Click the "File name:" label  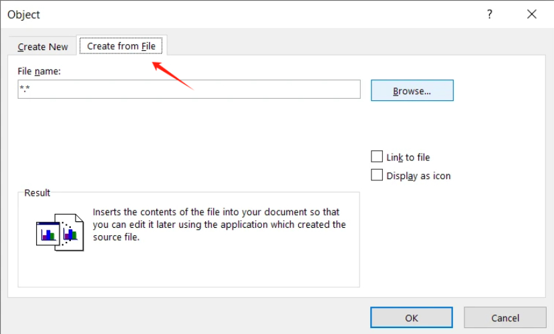point(39,71)
